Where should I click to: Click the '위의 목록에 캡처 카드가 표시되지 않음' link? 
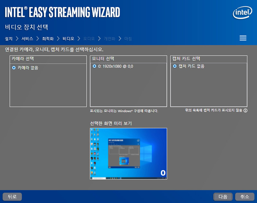[214, 111]
